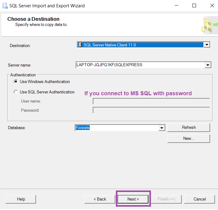Screen dimensions: 218x210
Task: Return to previous page with < Back
Action: 100,199
